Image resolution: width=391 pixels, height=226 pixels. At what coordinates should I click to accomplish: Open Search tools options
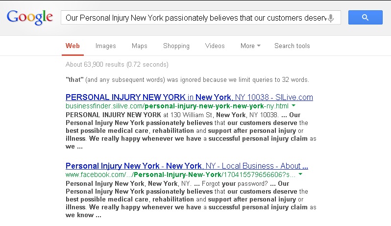292,46
